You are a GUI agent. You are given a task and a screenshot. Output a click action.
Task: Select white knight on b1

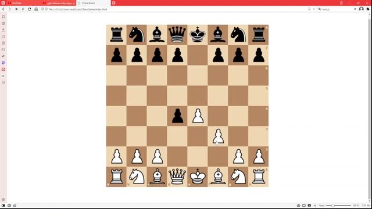[x=137, y=176]
